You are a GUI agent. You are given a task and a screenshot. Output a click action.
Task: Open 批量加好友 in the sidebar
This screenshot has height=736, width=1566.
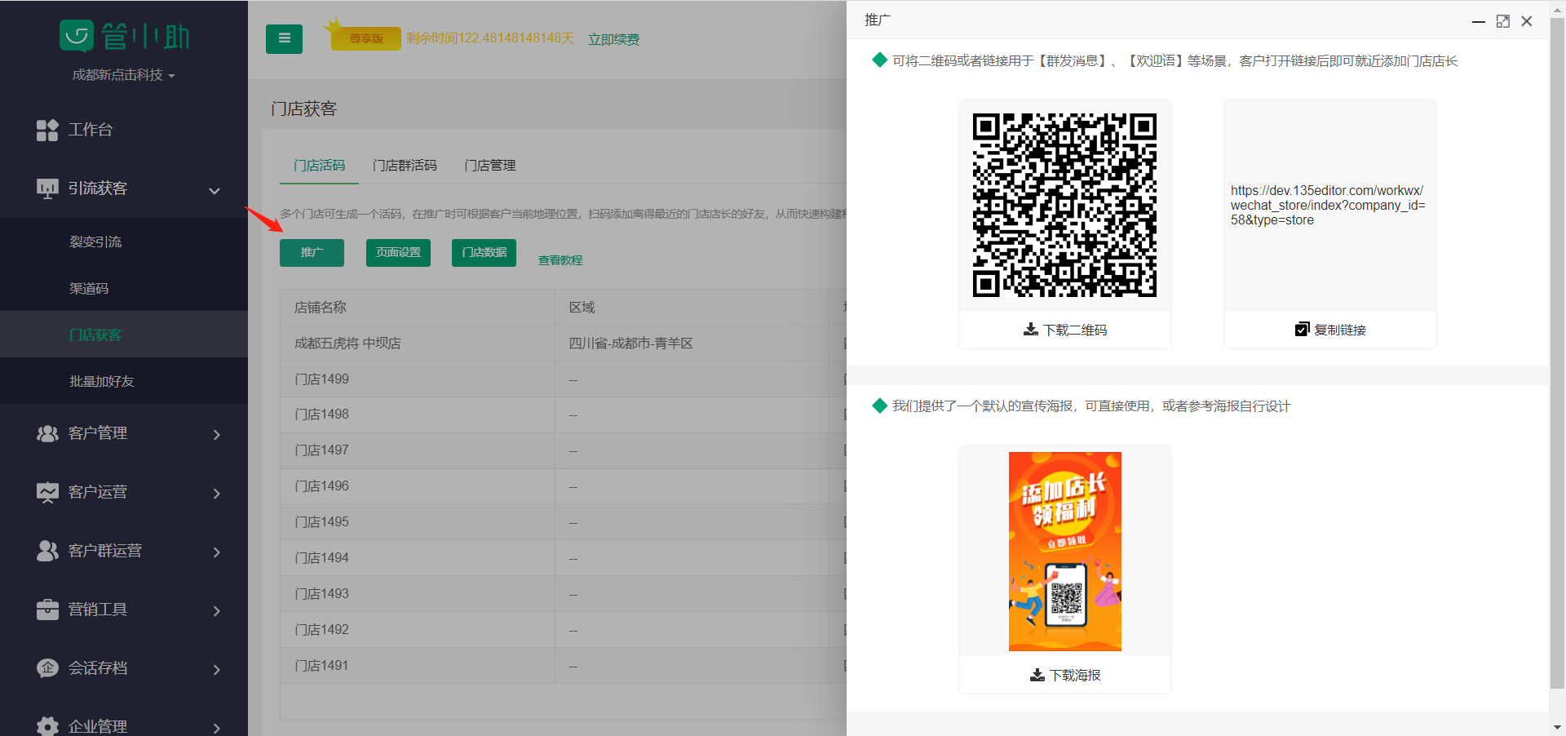(x=124, y=381)
